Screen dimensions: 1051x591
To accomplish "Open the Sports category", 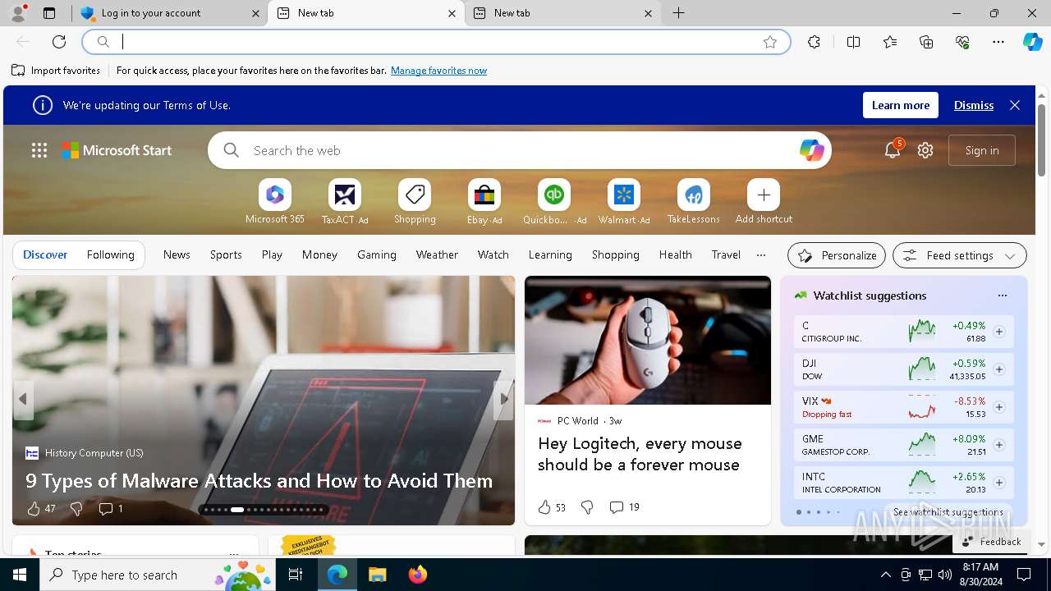I will pyautogui.click(x=226, y=255).
